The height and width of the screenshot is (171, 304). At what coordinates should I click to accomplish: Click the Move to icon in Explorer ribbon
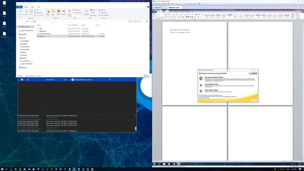(x=48, y=11)
